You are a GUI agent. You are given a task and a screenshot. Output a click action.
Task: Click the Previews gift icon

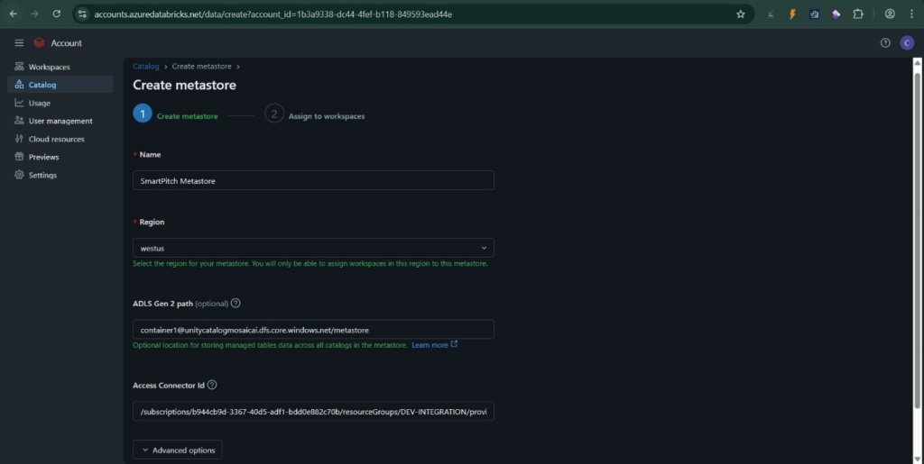[x=19, y=157]
